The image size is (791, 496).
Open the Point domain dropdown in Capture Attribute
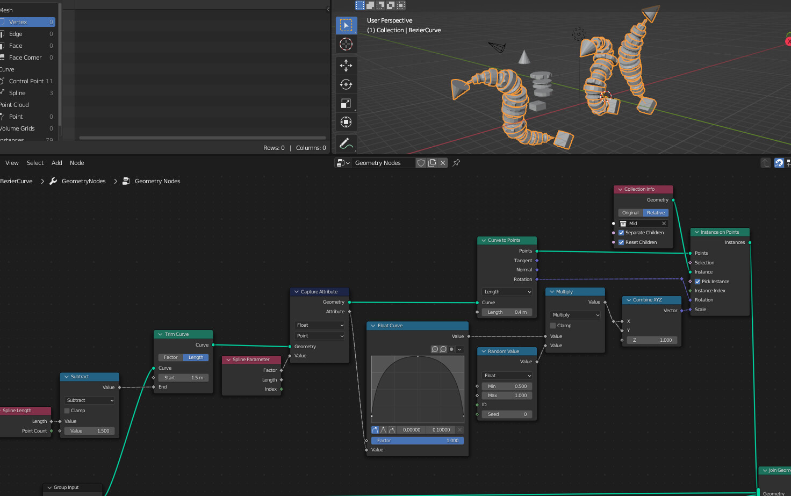coord(320,336)
